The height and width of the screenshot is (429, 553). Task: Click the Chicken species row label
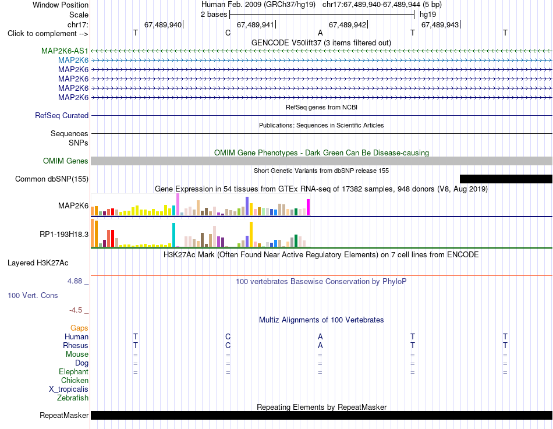(x=75, y=380)
